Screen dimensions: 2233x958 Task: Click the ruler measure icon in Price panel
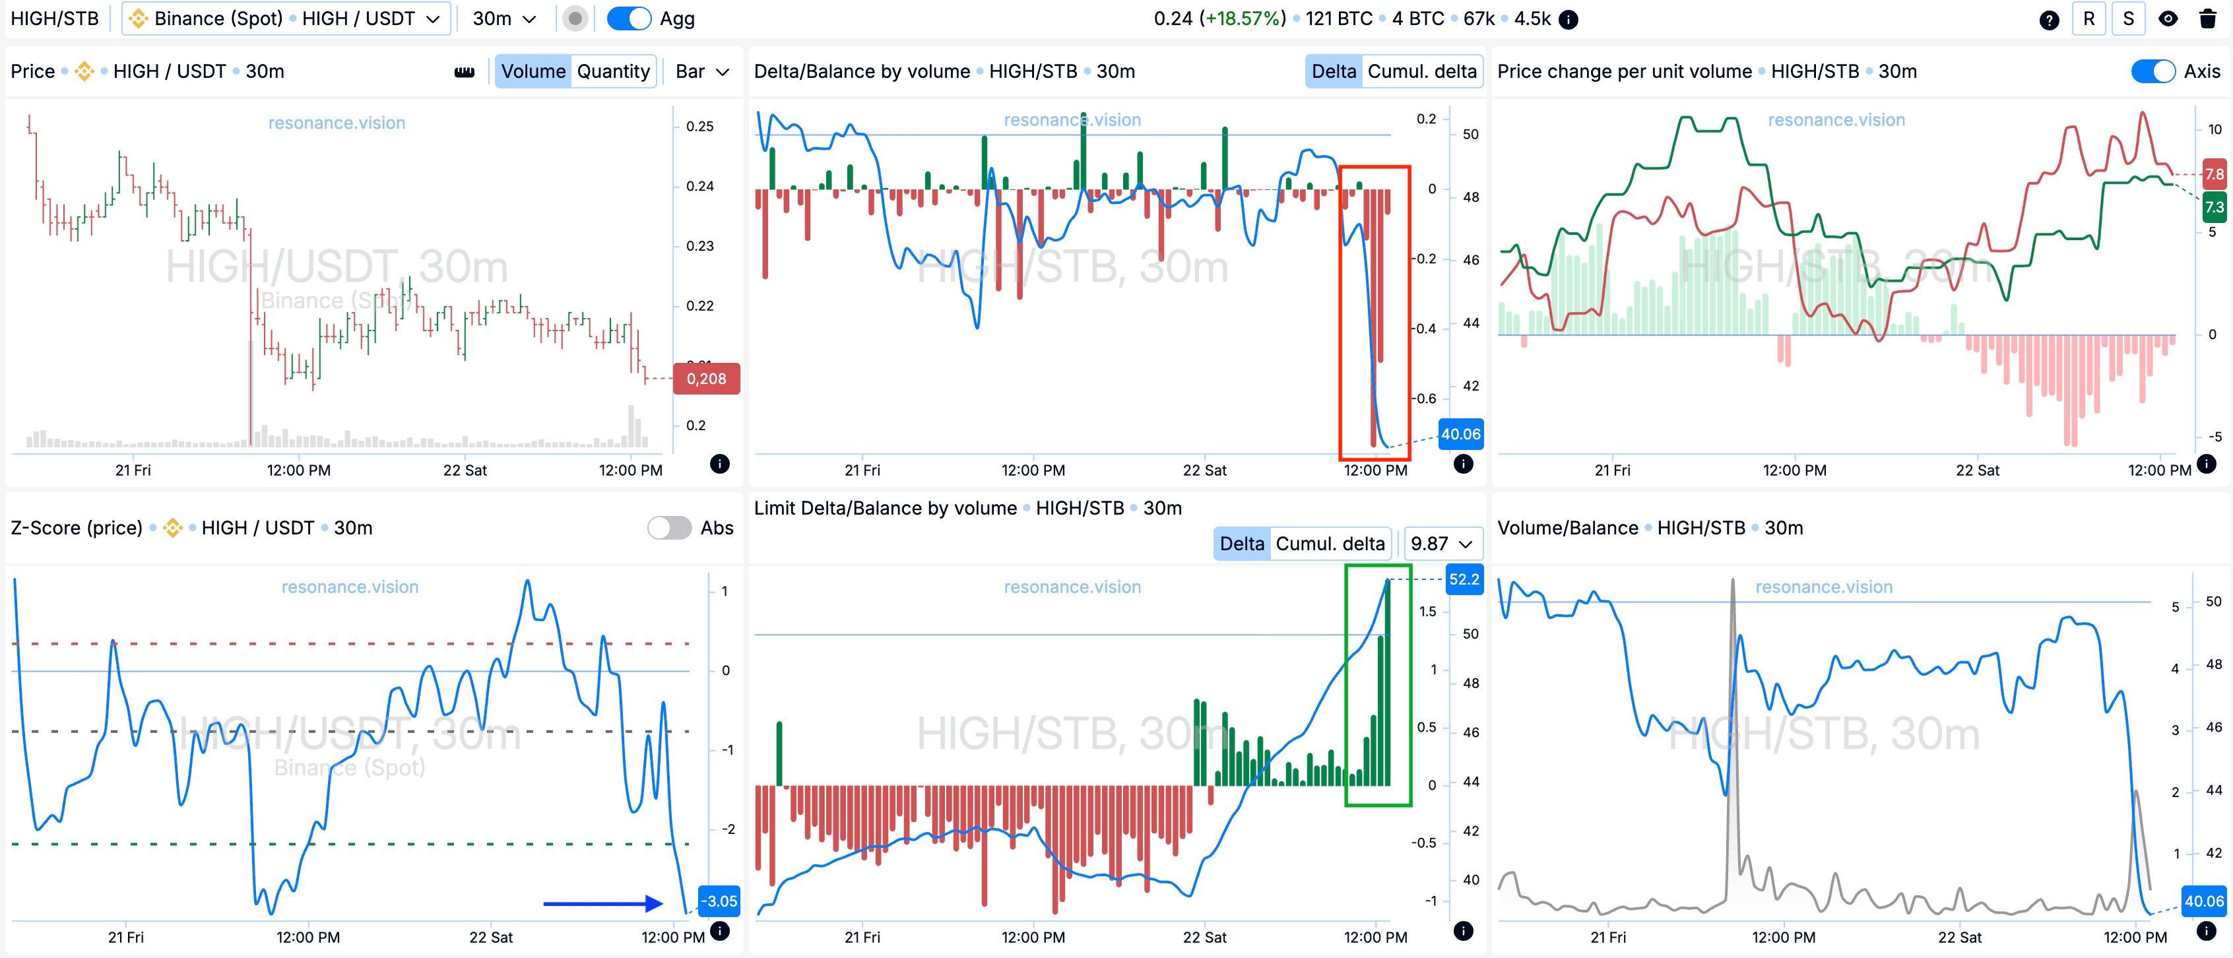pos(465,72)
